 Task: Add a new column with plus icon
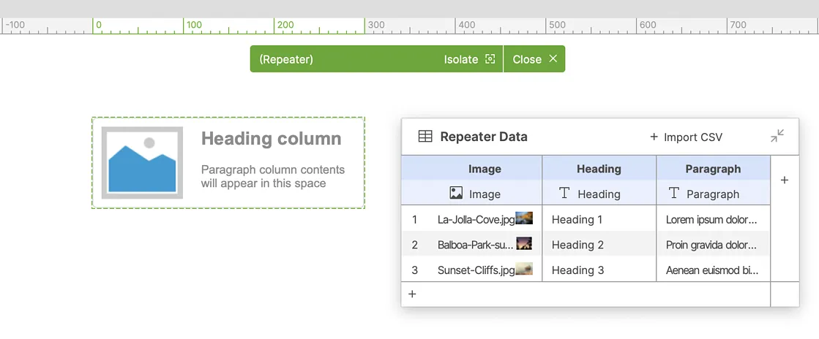coord(785,180)
